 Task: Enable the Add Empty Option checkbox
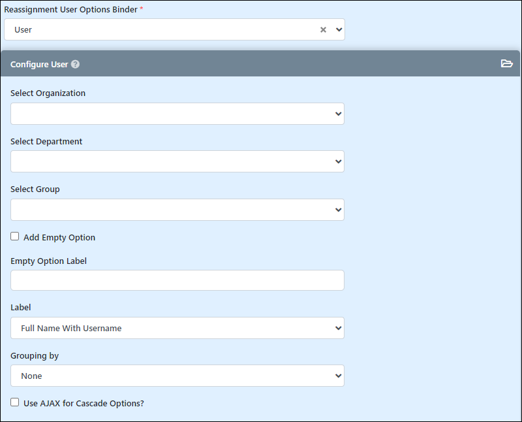14,236
